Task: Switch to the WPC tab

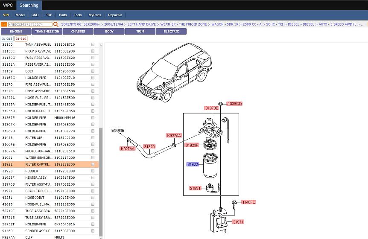Action: [8, 5]
